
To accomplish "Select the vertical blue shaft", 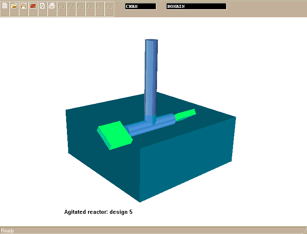I will 151,74.
